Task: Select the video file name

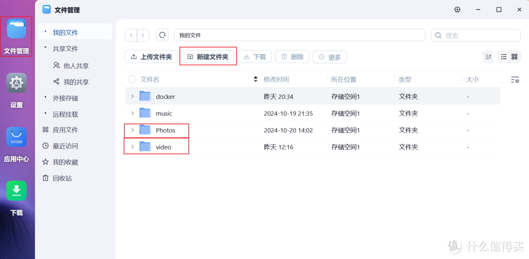Action: click(x=164, y=147)
